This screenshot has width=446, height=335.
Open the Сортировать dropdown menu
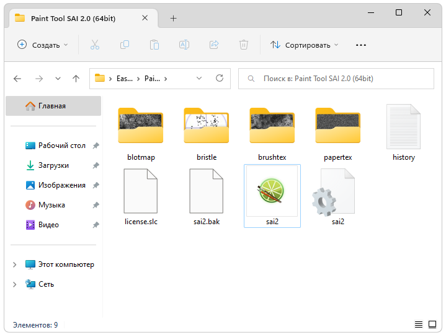(304, 45)
